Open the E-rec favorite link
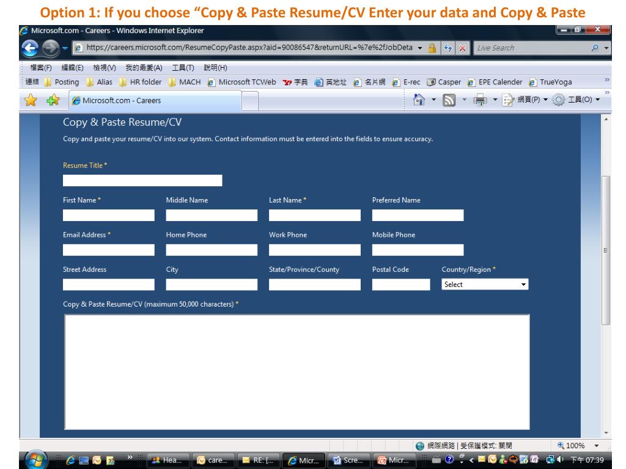626x469 pixels. pos(406,82)
